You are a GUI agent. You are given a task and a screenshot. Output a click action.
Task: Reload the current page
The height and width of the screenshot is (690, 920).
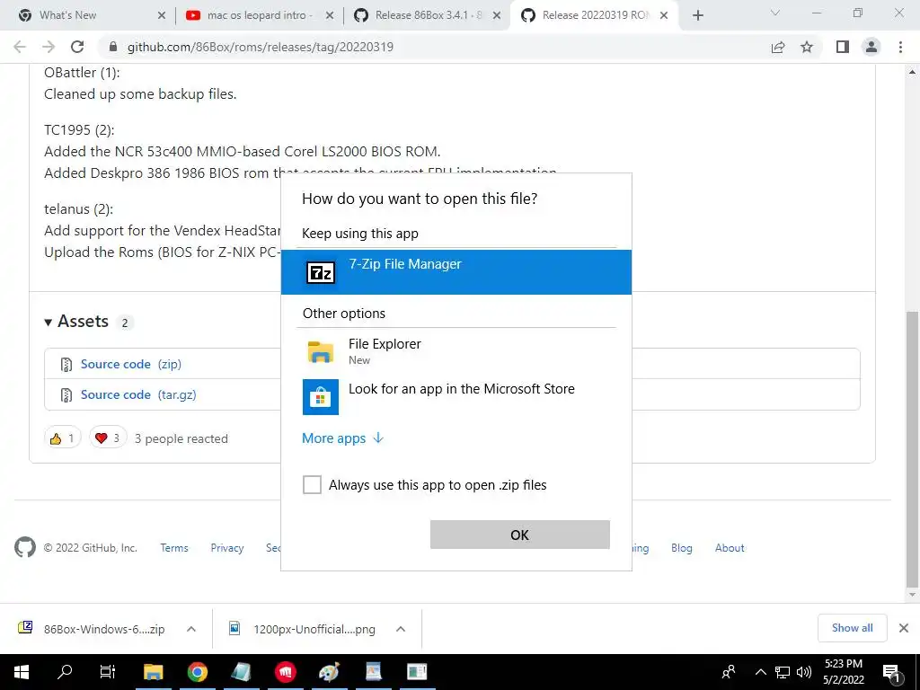77,47
